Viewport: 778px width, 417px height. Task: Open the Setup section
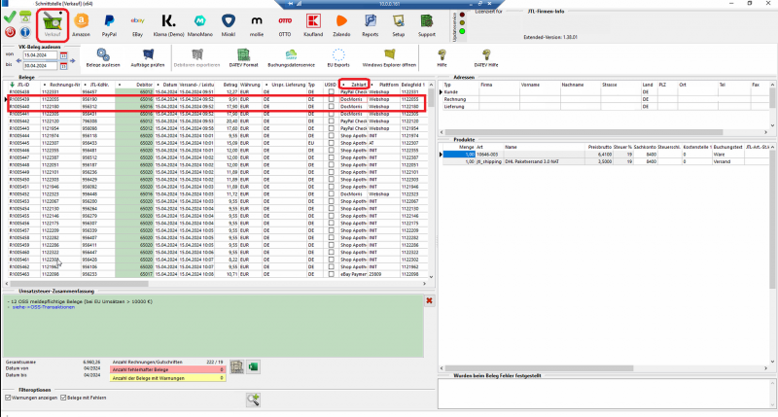[x=399, y=23]
